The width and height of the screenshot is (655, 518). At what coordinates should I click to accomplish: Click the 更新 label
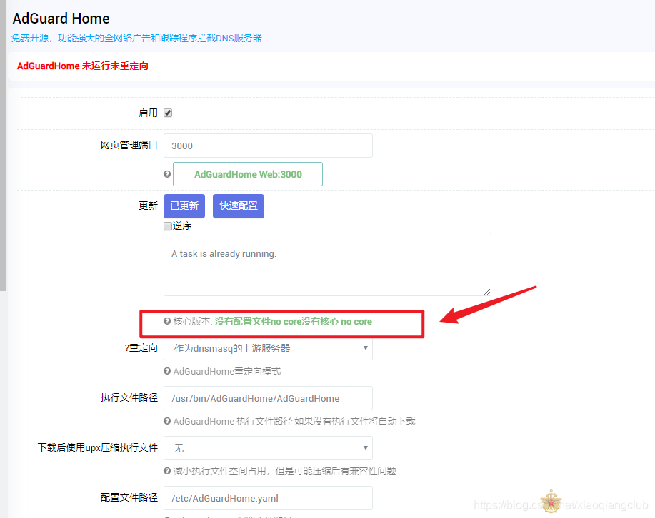(149, 205)
